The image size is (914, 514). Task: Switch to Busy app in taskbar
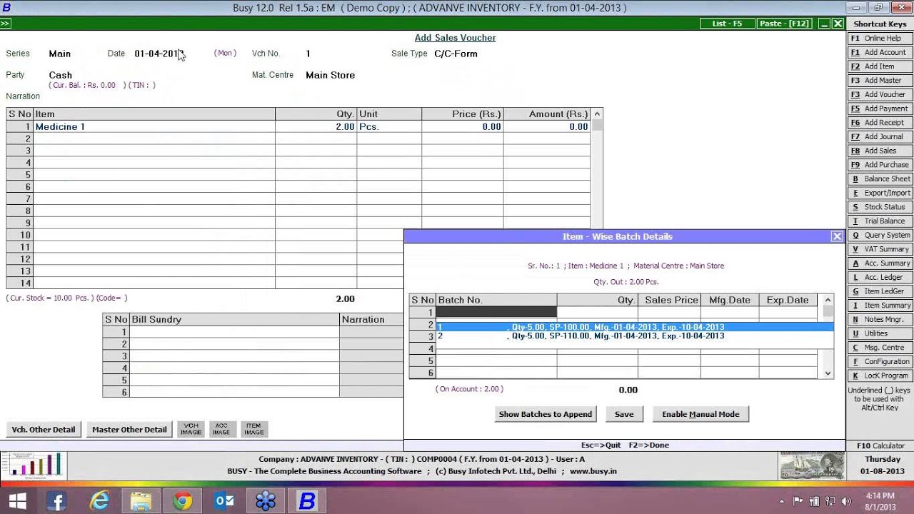pos(307,501)
